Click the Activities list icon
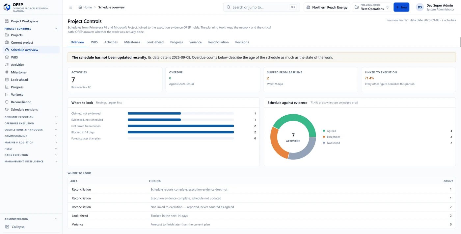This screenshot has height=234, width=461. [x=7, y=65]
